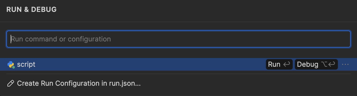
Task: Click the Python icon beside script
Action: [x=11, y=65]
